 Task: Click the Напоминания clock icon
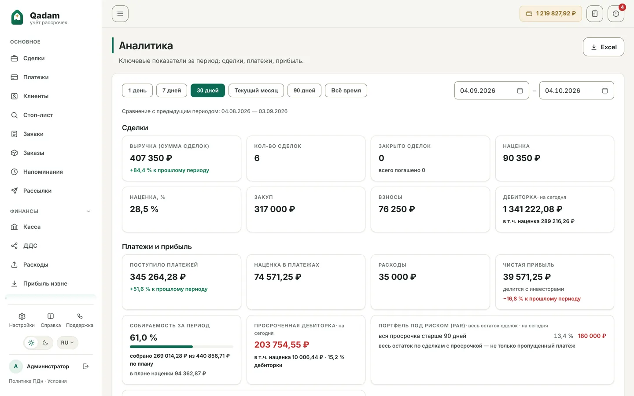[14, 172]
